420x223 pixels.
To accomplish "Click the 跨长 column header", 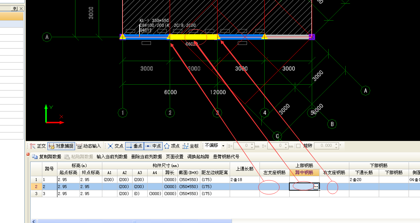I will [x=170, y=173].
